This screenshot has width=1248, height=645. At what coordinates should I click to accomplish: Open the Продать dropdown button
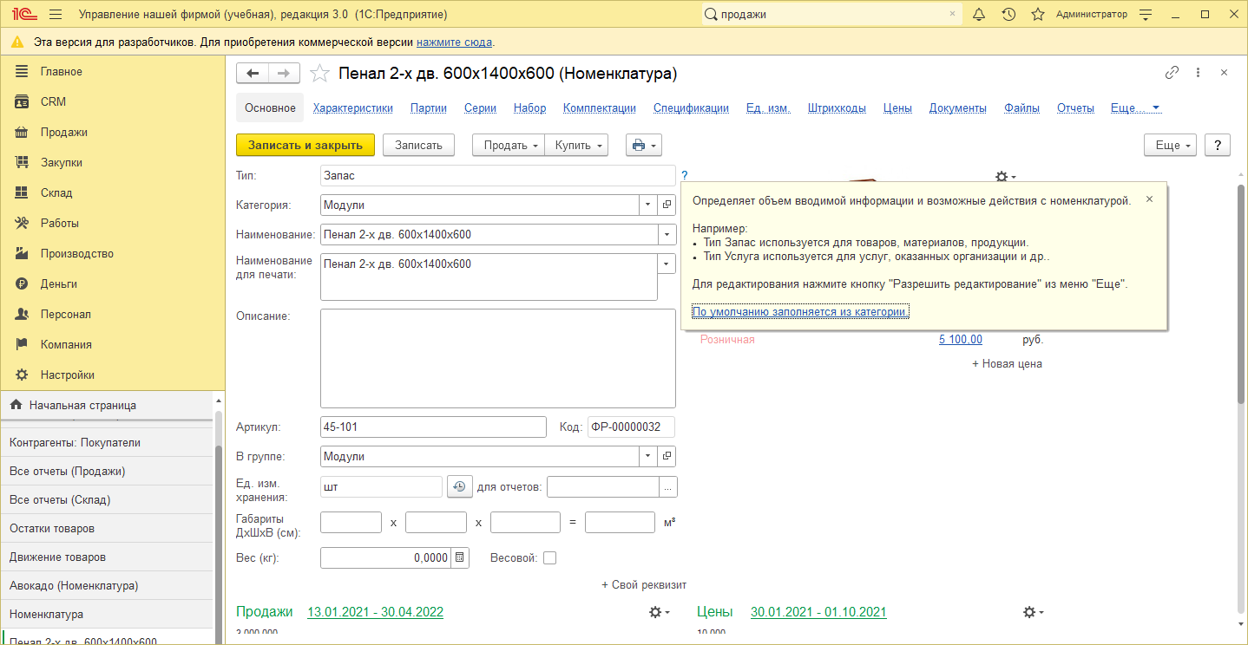click(508, 145)
